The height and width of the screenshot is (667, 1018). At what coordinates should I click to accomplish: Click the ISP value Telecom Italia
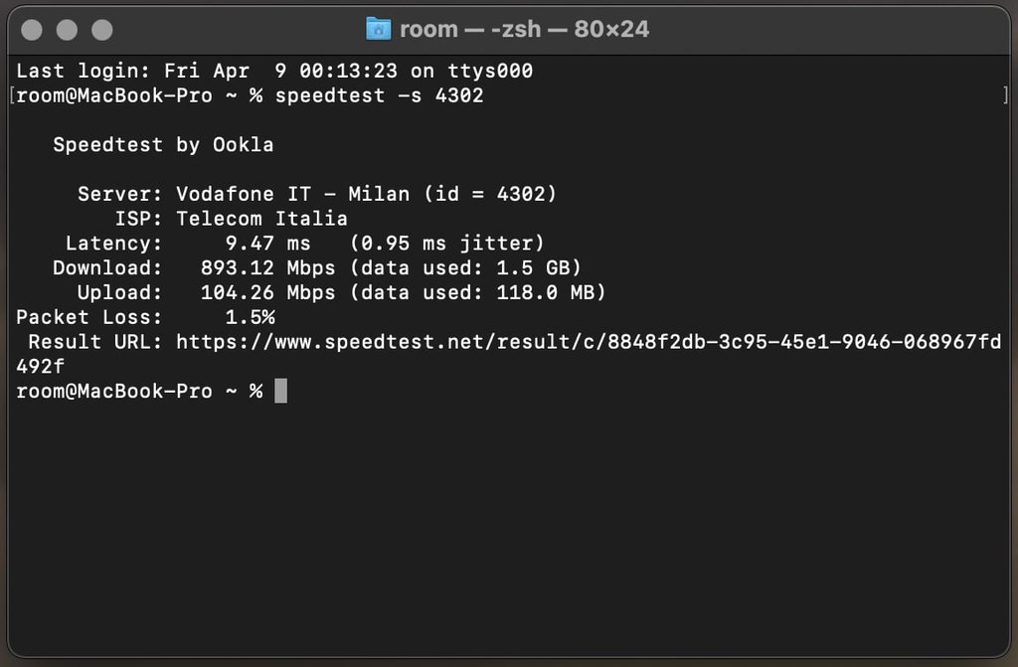pos(261,219)
